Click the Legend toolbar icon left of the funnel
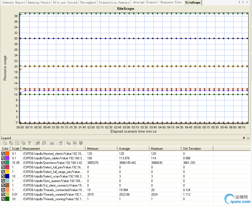Screen dimensions: 252x206 coord(23,143)
